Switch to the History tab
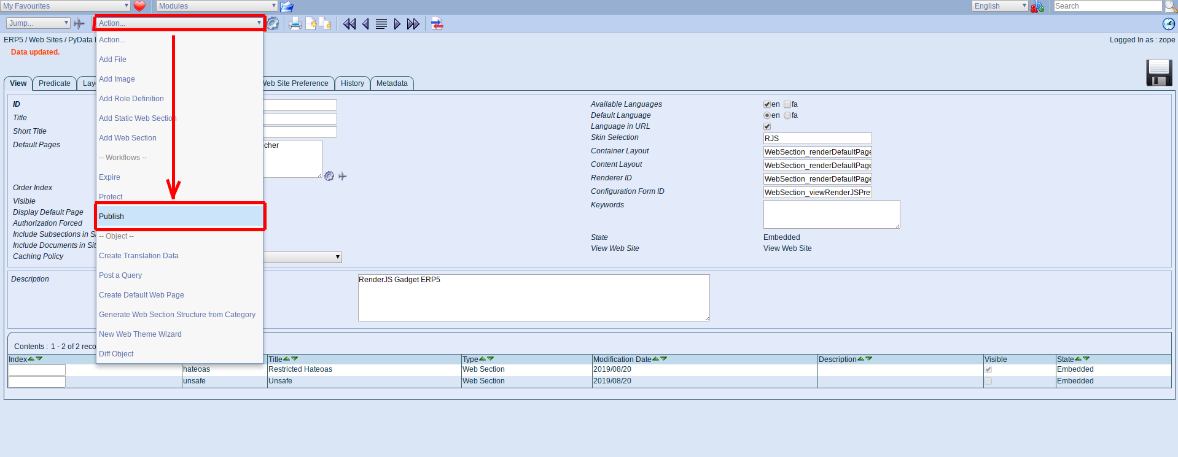 click(x=353, y=83)
